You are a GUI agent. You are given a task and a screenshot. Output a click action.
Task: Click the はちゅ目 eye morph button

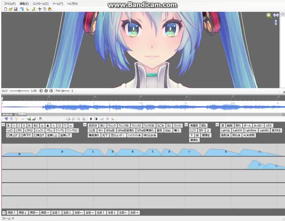(110, 130)
